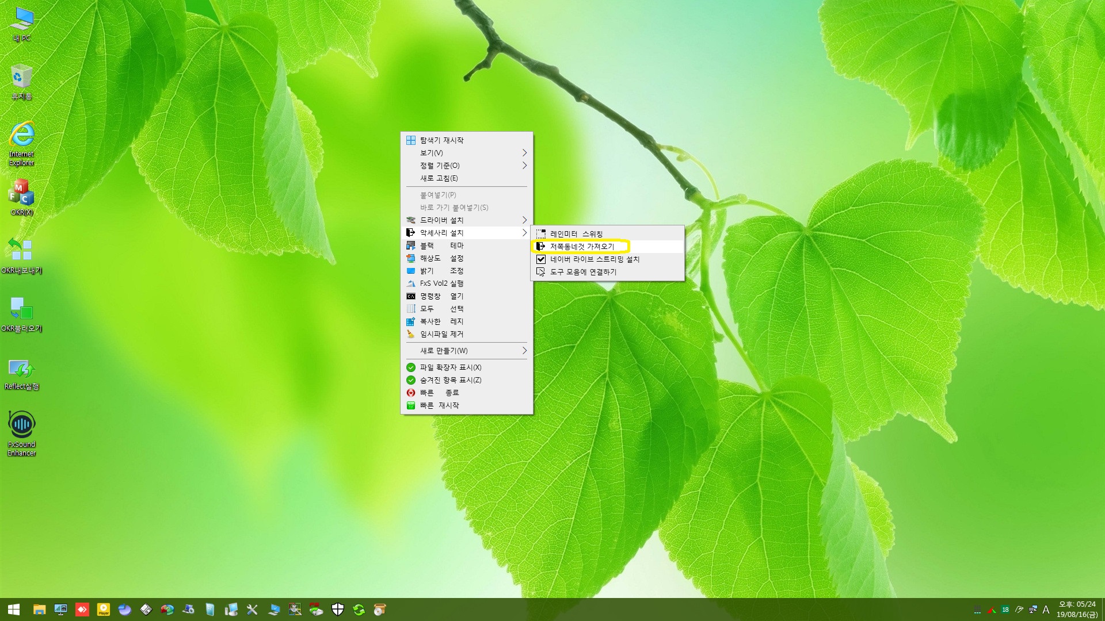Click the wrench and screwdriver taskbar icon
The image size is (1105, 621).
coord(252,609)
